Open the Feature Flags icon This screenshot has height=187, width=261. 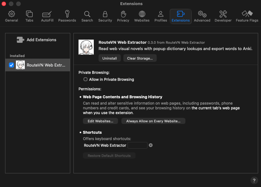tap(247, 14)
